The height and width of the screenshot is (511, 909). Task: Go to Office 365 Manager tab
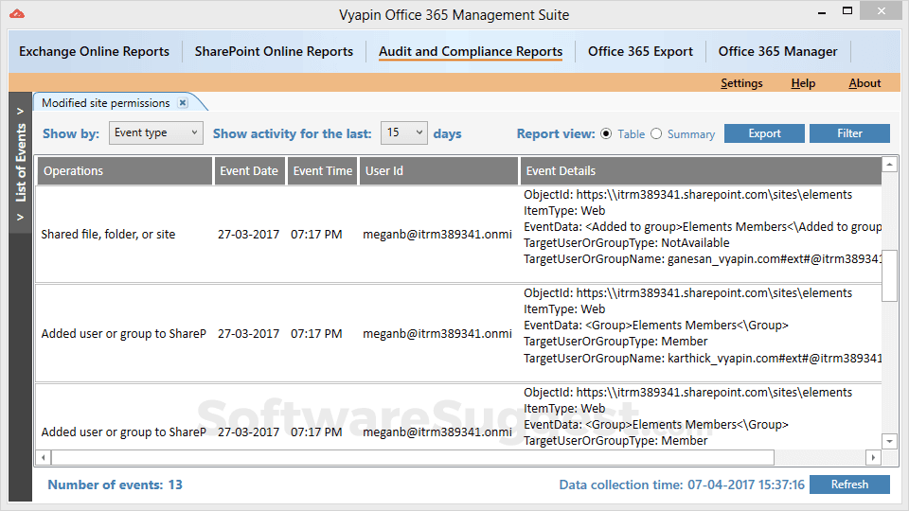click(x=777, y=52)
